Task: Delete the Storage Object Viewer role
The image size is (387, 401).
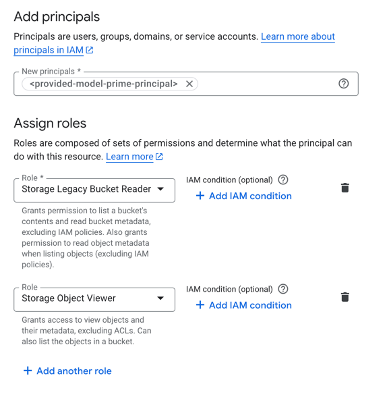Action: click(x=345, y=297)
